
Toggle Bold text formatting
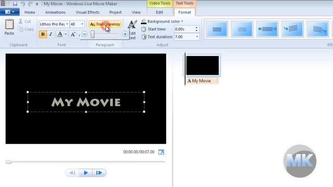43,34
